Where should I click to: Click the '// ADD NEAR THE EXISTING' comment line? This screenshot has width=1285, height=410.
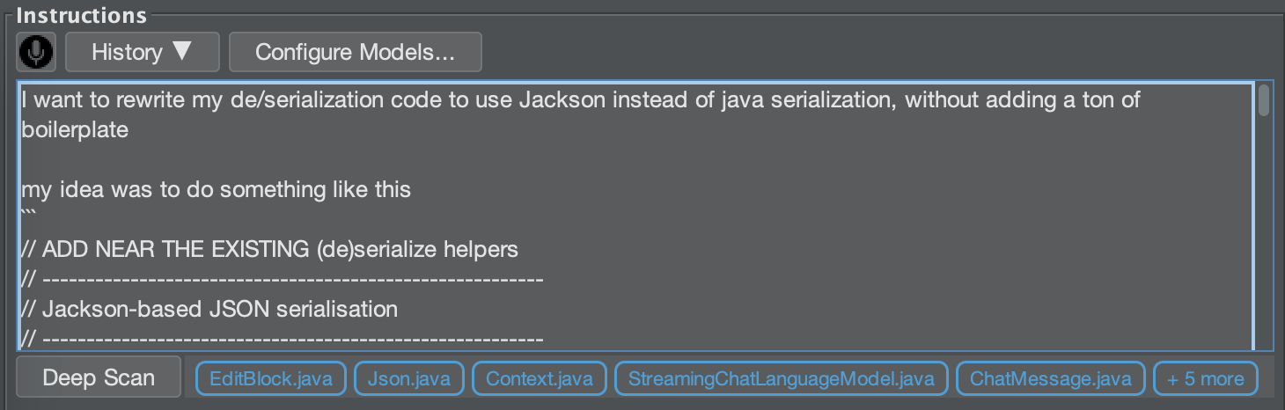(x=269, y=249)
